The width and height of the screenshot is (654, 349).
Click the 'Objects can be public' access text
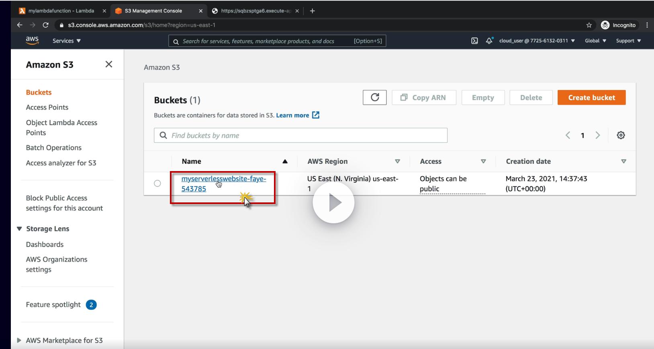point(443,184)
